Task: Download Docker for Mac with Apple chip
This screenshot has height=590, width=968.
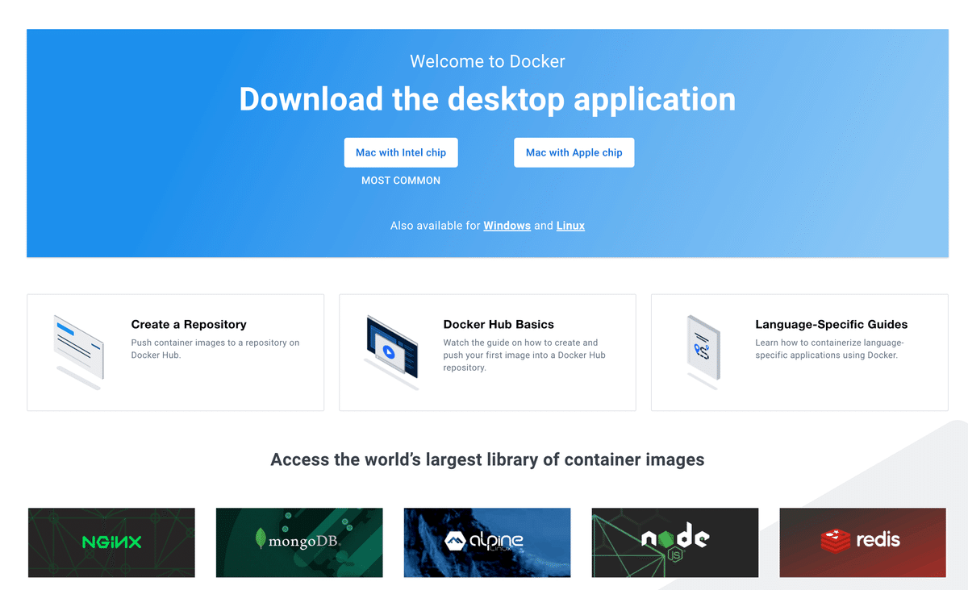Action: [x=574, y=152]
